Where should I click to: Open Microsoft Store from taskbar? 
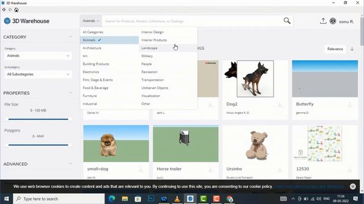tap(138, 199)
